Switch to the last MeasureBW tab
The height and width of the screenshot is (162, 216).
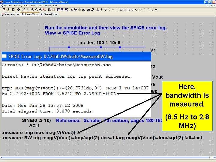coord(49,14)
